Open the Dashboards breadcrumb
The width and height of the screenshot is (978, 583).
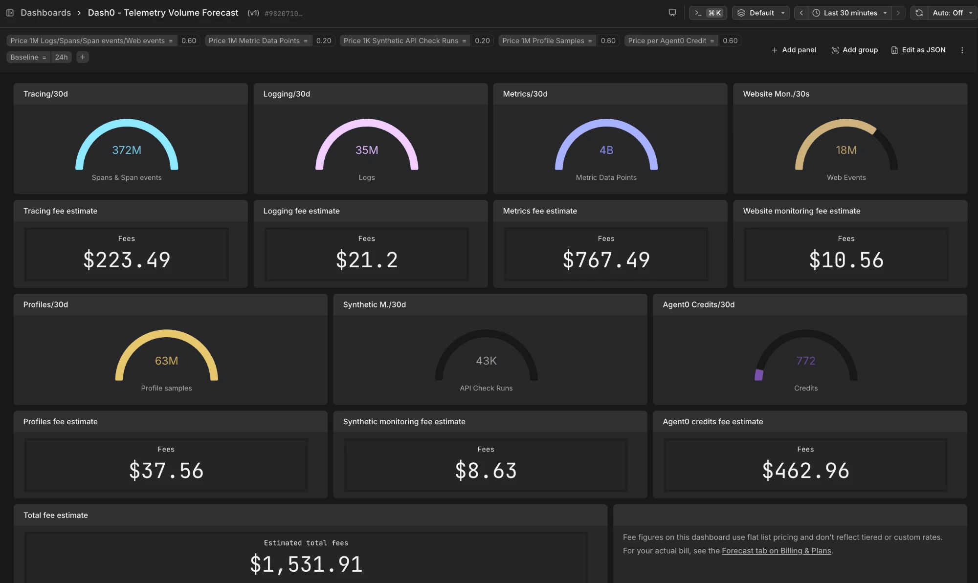click(x=45, y=13)
